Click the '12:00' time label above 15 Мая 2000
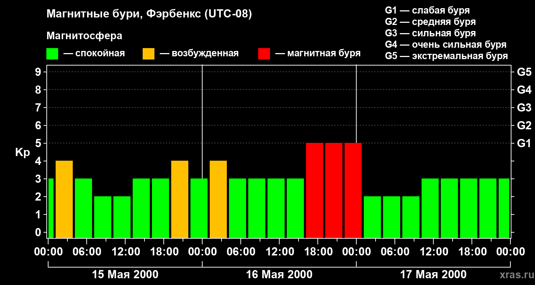 [125, 252]
